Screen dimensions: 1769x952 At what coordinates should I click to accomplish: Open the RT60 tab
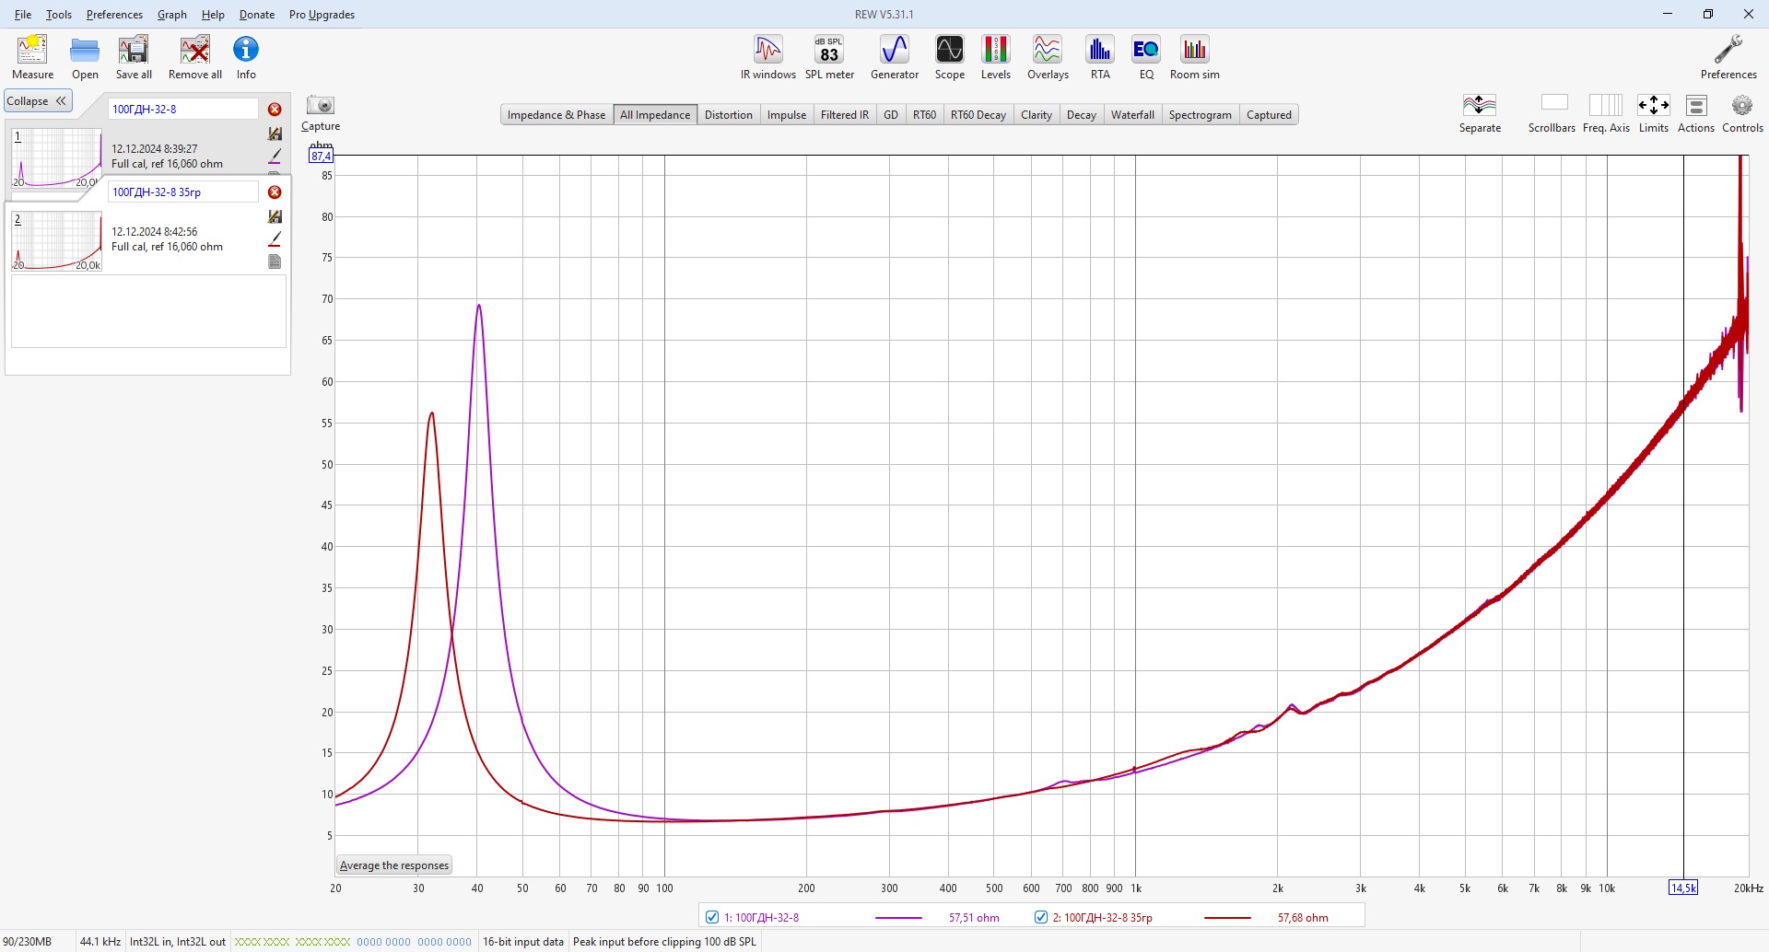(x=924, y=115)
